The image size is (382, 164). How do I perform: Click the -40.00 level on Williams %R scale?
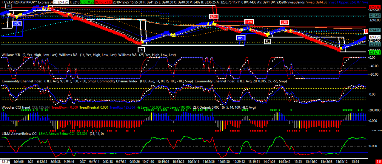pos(374,66)
